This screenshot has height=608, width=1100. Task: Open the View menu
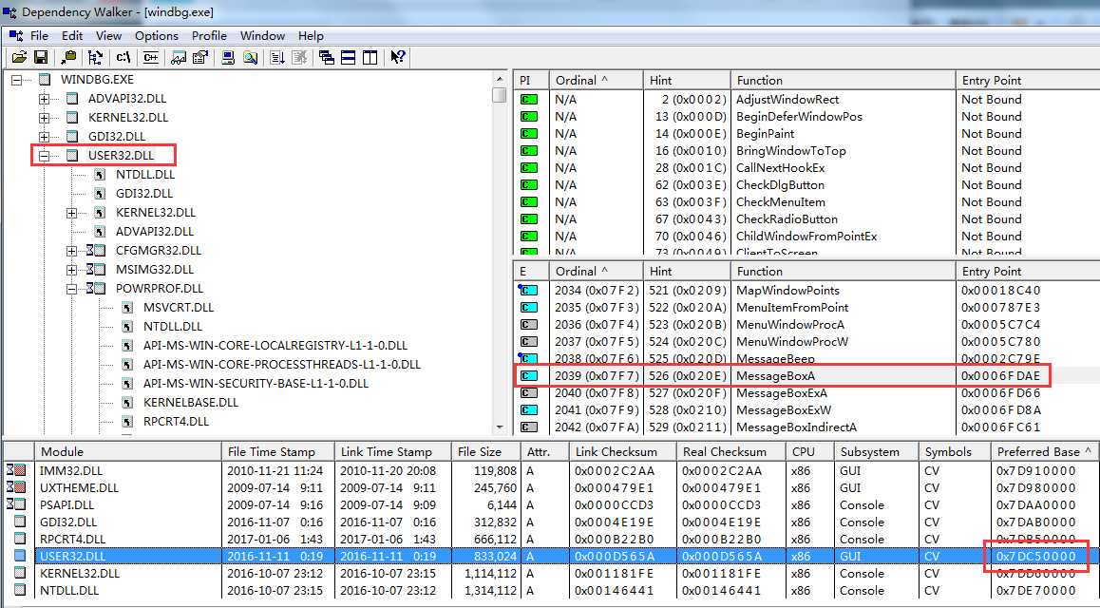108,36
